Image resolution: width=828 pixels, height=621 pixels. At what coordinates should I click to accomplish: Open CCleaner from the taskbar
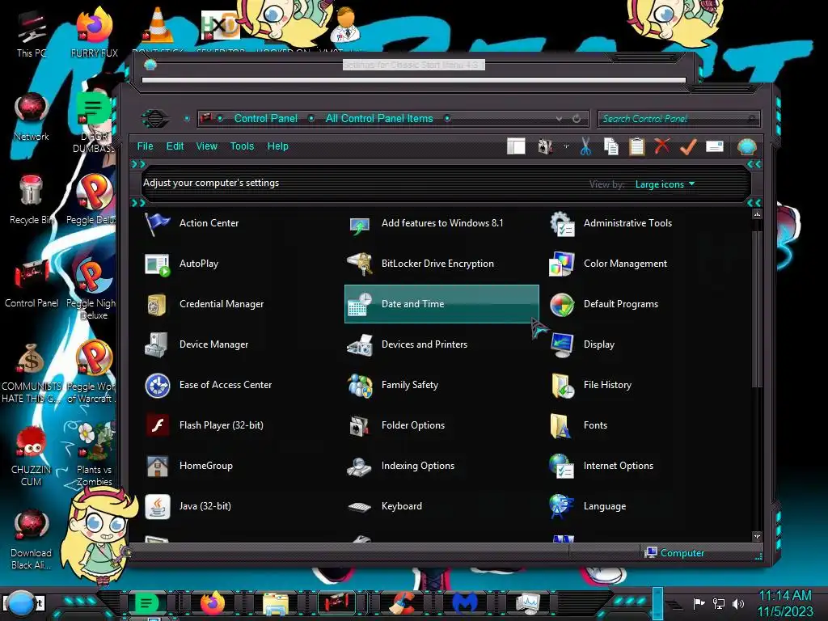click(403, 603)
